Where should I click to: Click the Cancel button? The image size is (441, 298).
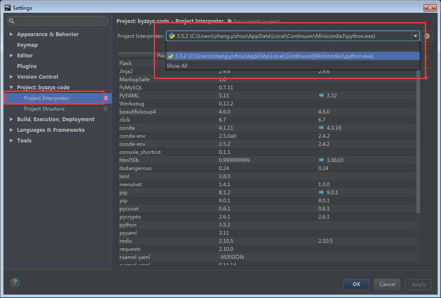coord(387,284)
